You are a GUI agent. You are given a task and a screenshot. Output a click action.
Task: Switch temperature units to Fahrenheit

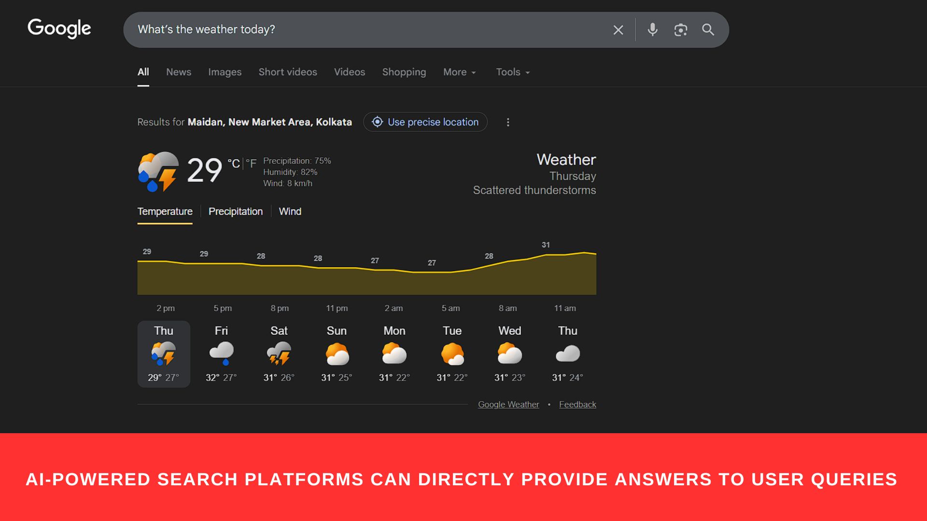252,164
